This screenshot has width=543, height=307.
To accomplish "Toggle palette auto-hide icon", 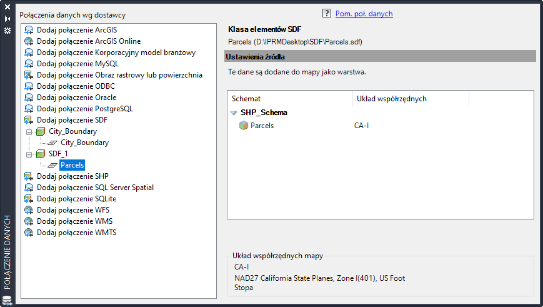I will pos(7,19).
